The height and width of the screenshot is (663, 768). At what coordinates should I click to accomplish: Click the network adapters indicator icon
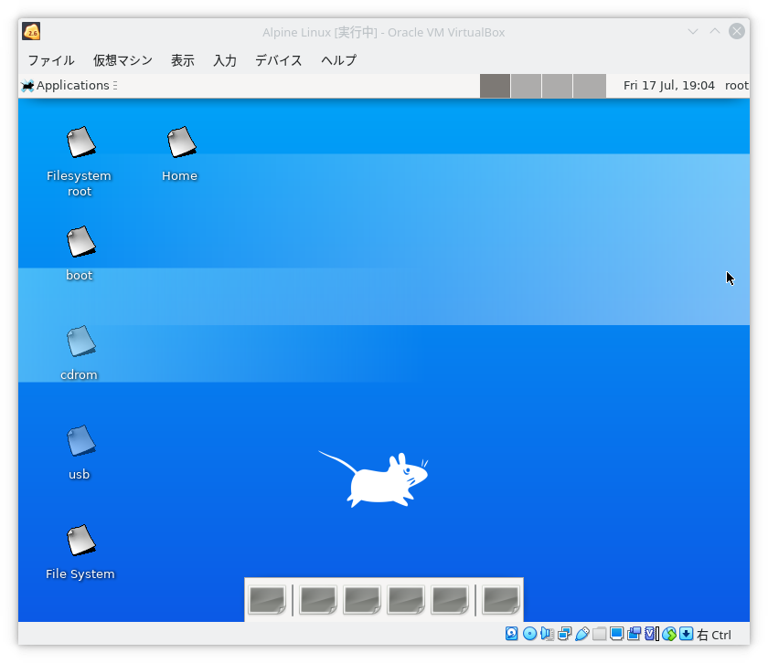[564, 634]
